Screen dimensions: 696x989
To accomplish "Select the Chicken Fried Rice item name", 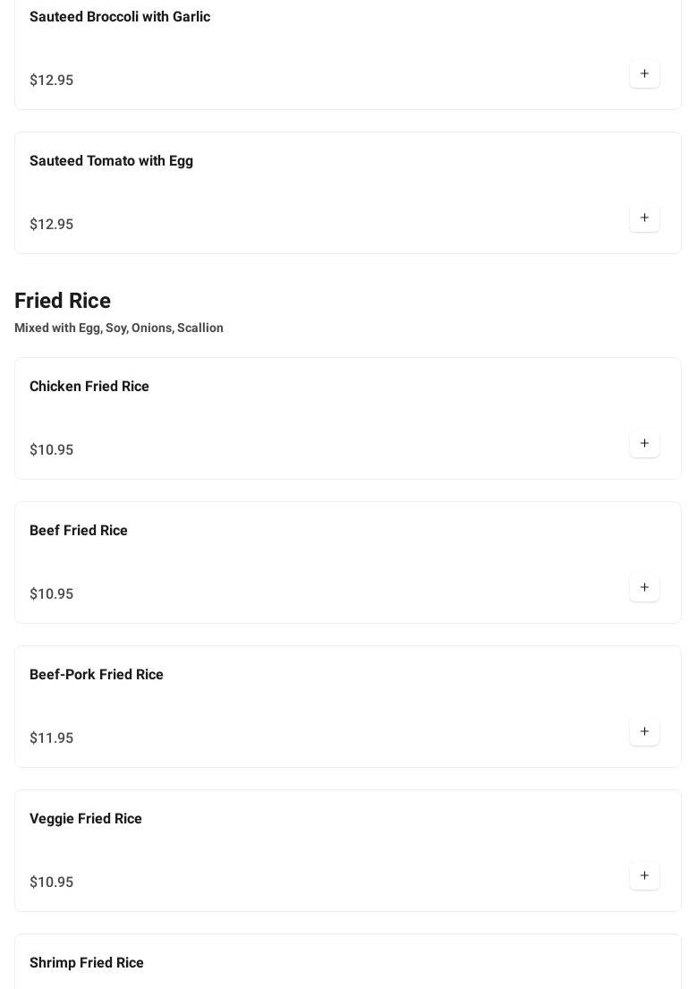I will tap(89, 387).
